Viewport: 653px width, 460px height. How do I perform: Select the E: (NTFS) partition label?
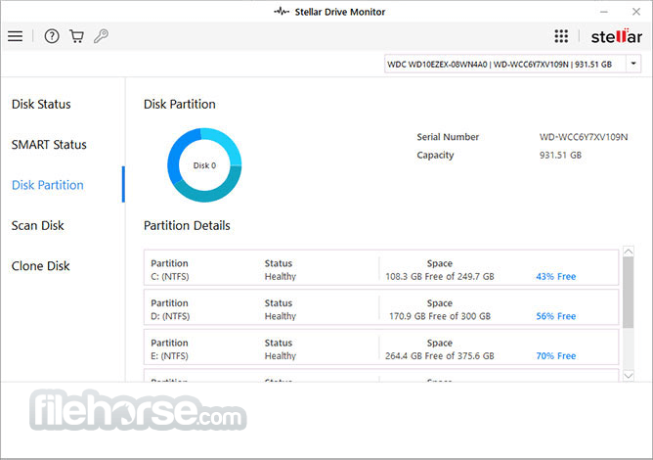[x=169, y=355]
